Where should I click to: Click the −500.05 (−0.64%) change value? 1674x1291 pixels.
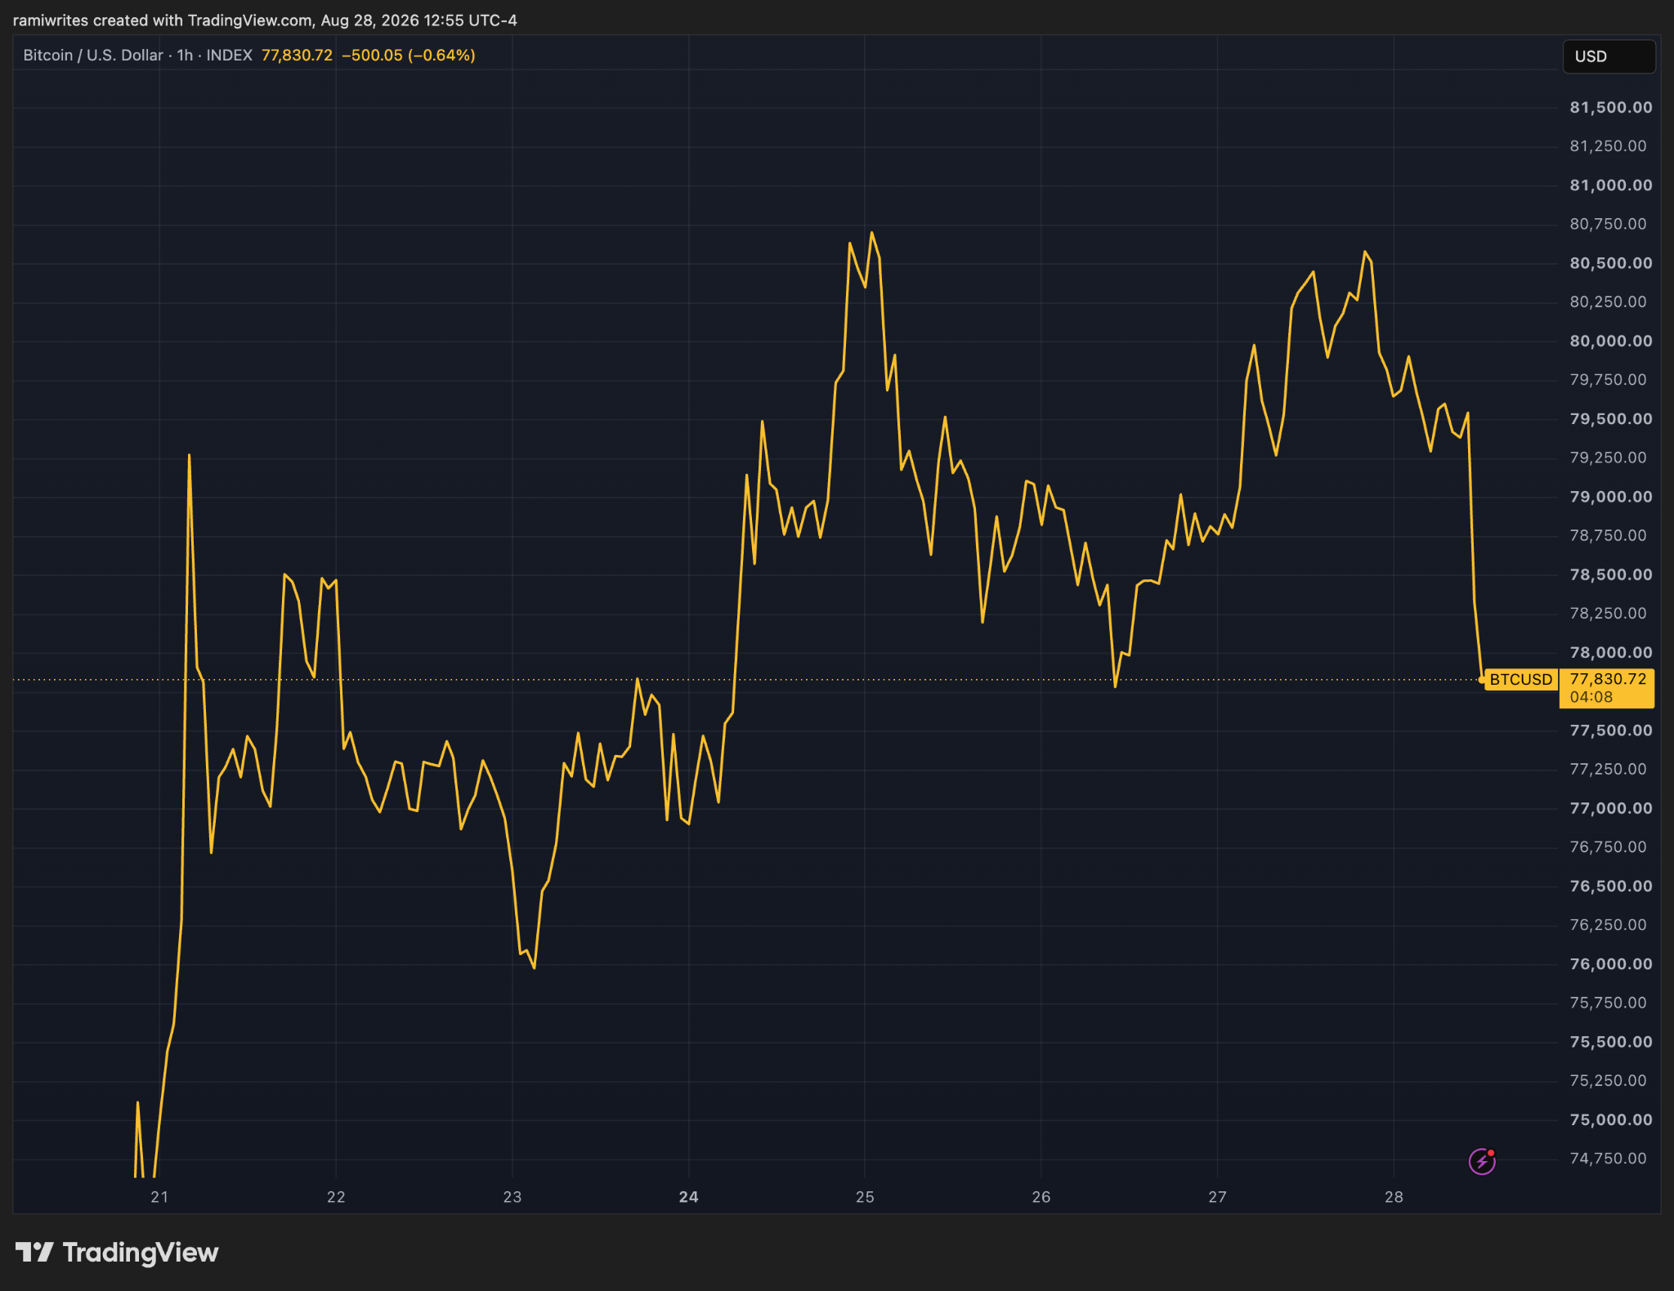[408, 55]
